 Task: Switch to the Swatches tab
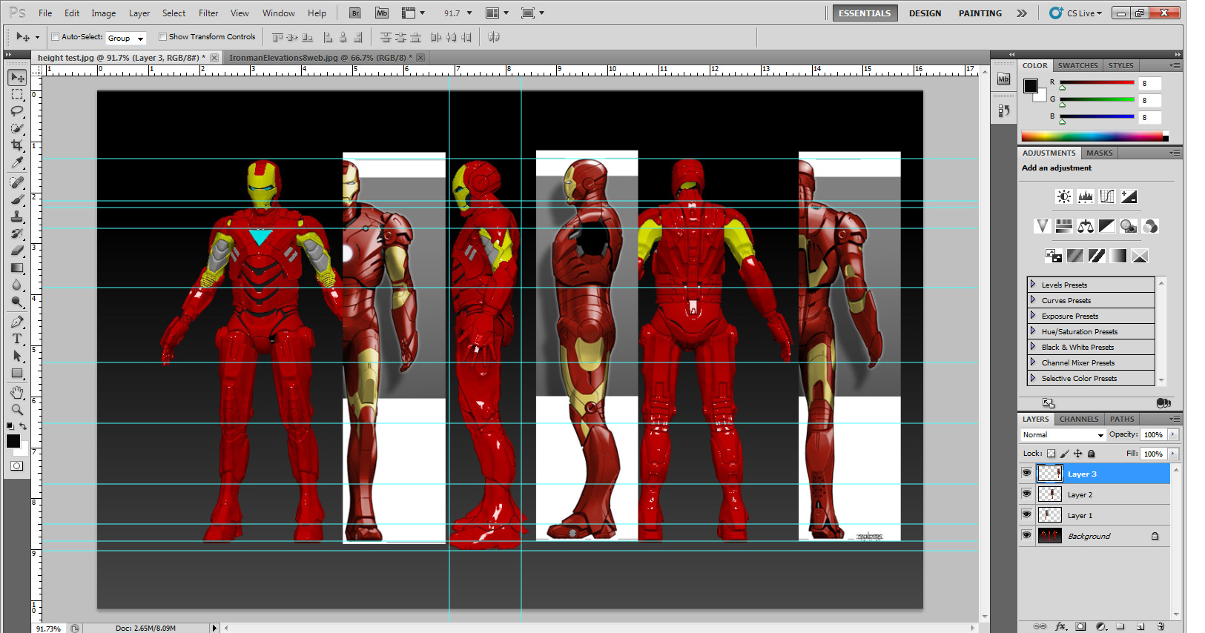pos(1077,65)
